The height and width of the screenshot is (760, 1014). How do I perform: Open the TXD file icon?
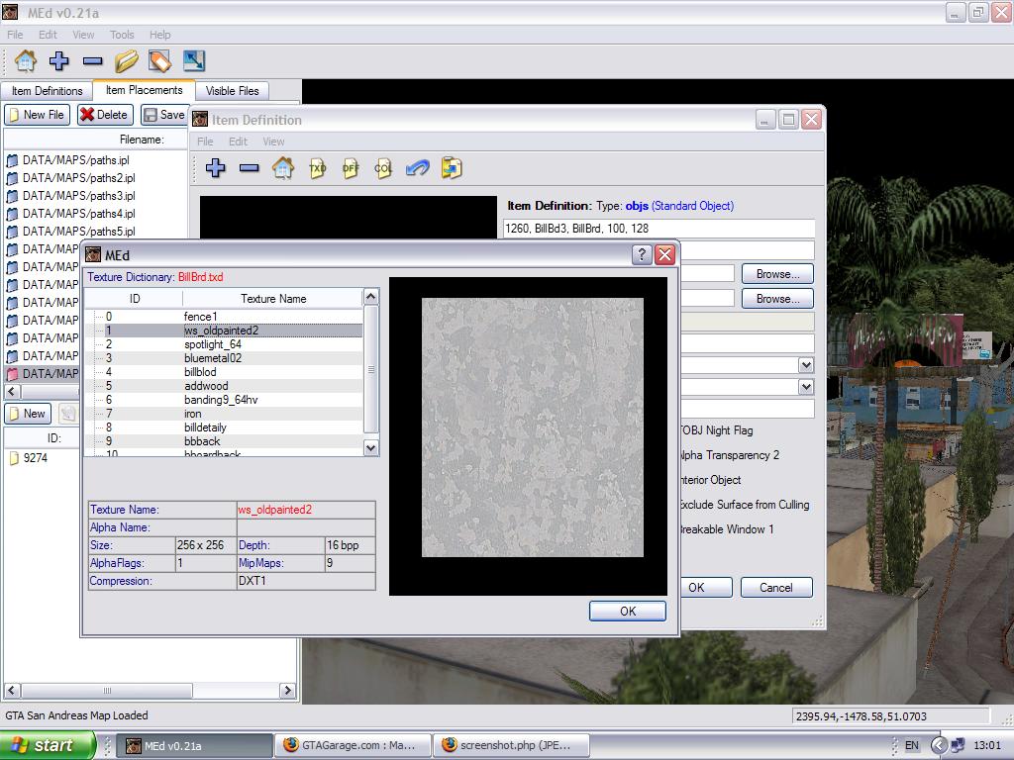(x=317, y=168)
